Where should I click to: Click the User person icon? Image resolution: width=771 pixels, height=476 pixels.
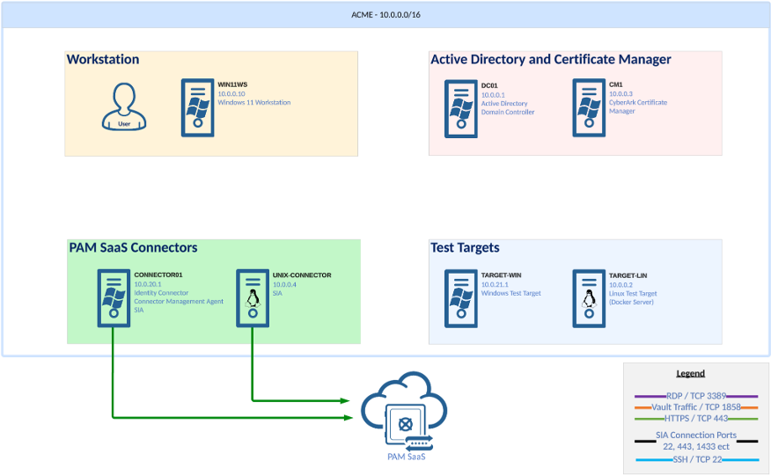pos(123,107)
